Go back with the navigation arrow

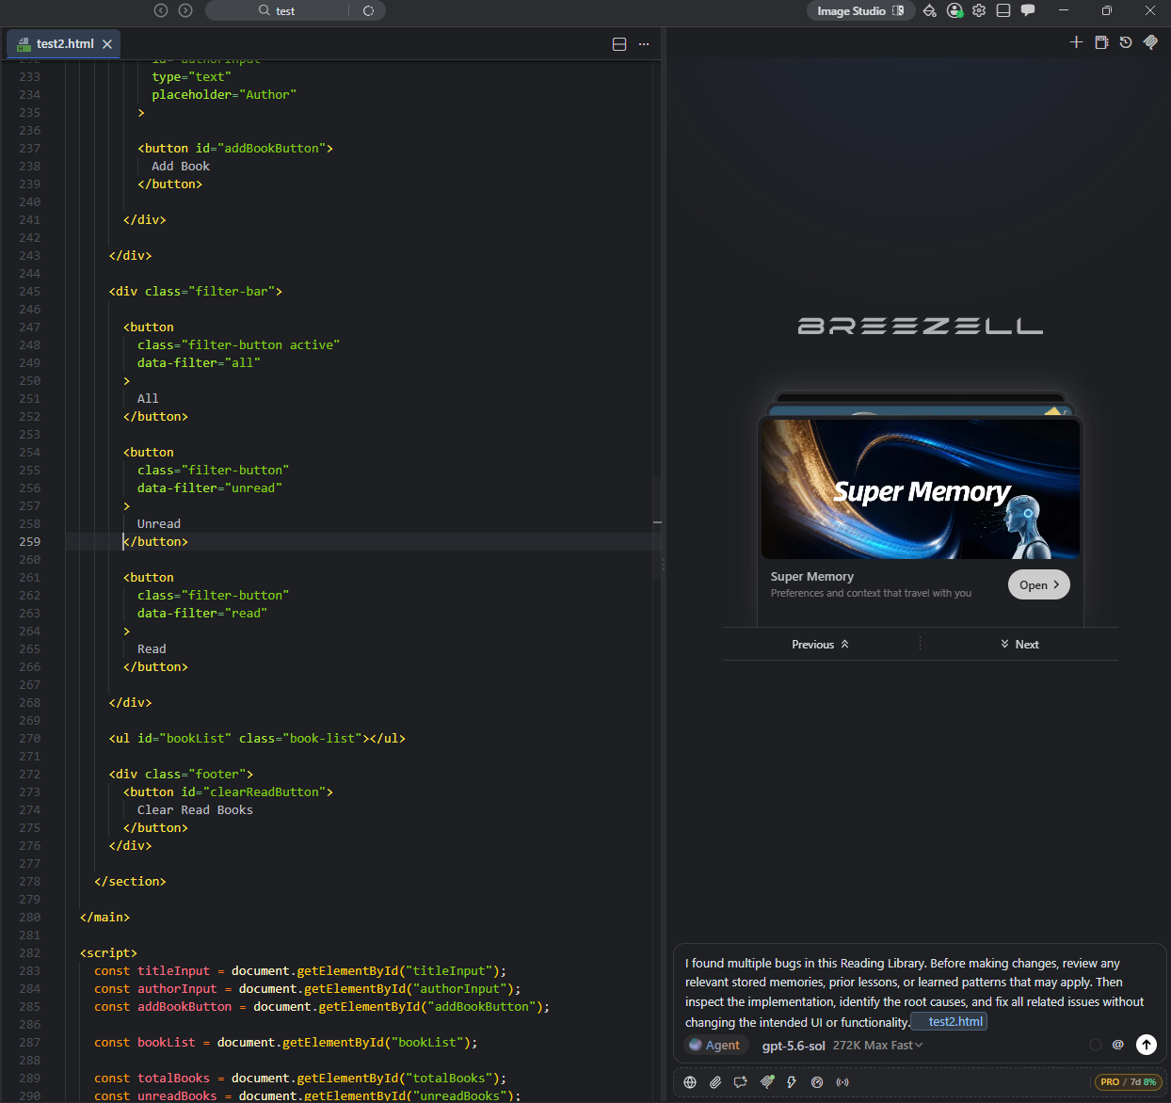click(161, 10)
